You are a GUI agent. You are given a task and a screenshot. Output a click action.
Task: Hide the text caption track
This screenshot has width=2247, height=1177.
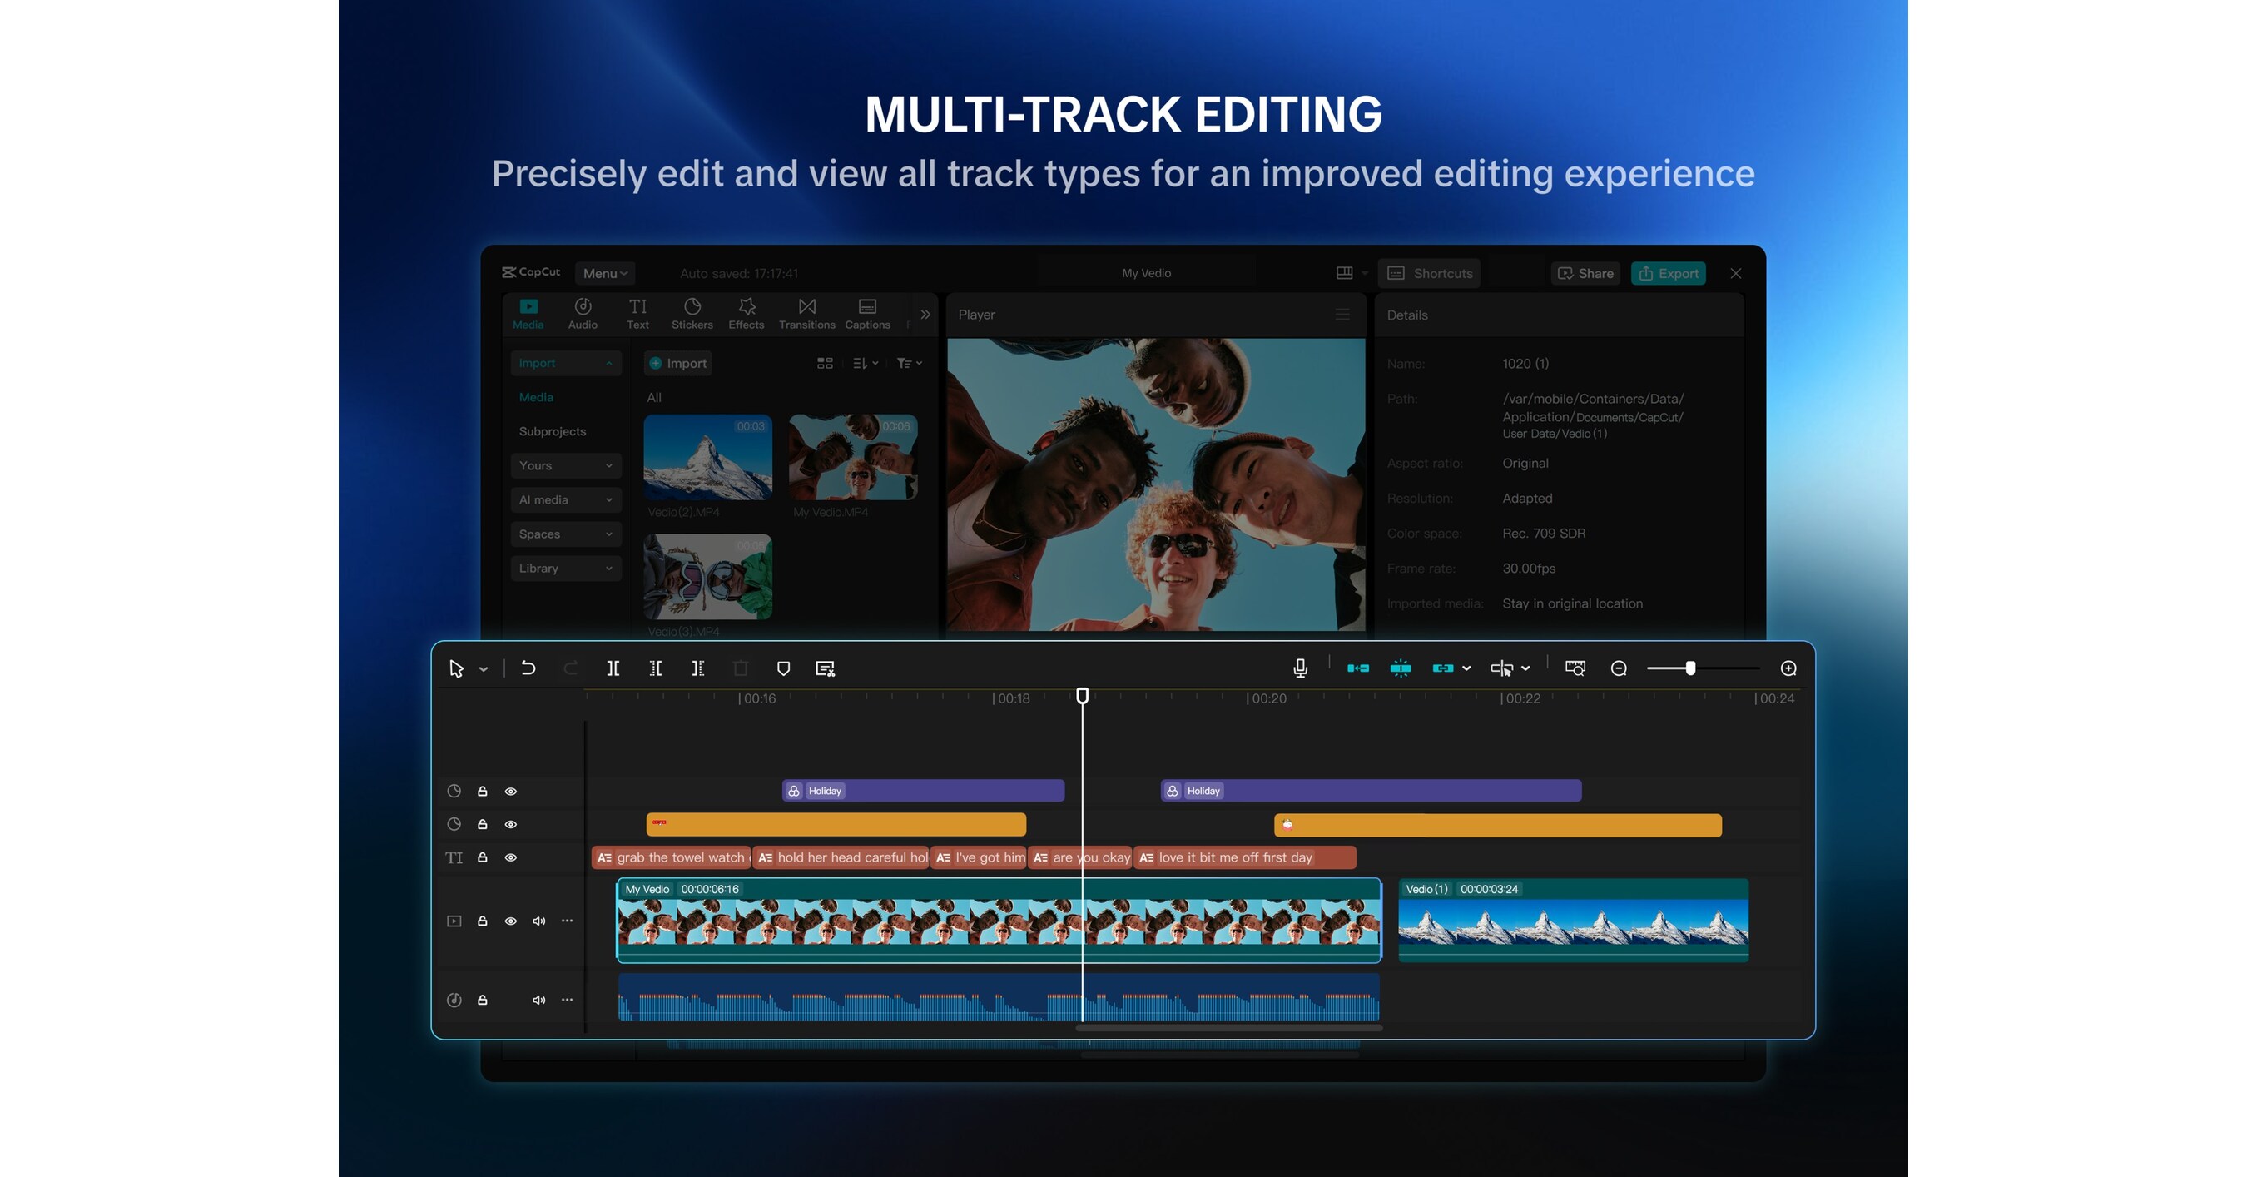(511, 857)
